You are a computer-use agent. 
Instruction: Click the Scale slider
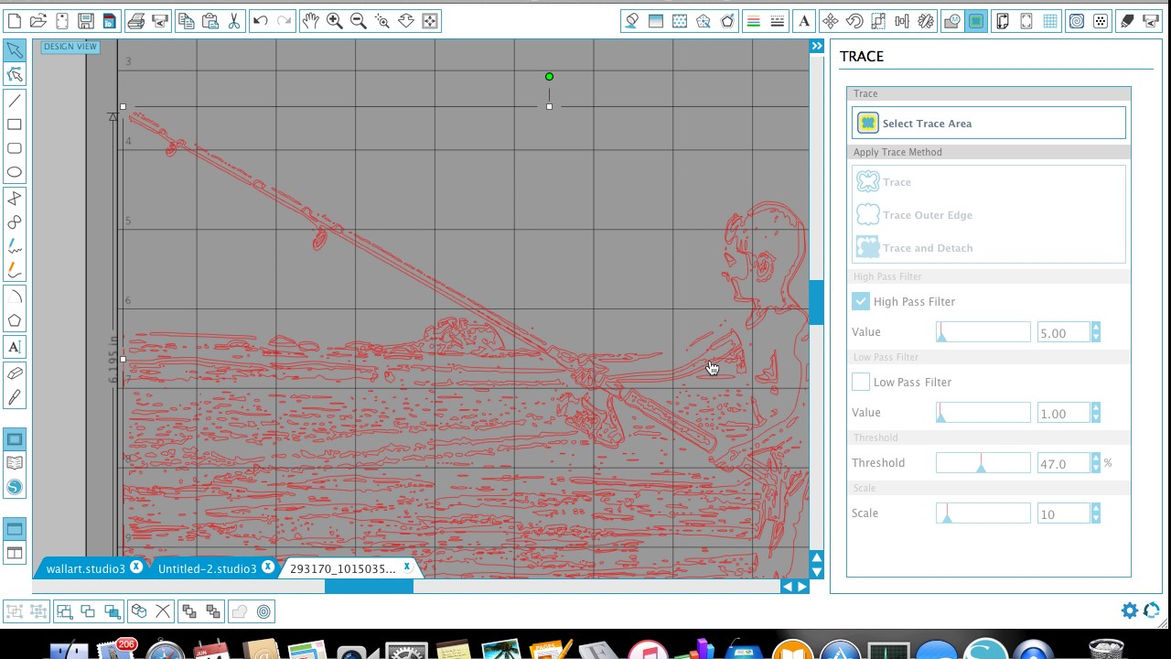(983, 513)
